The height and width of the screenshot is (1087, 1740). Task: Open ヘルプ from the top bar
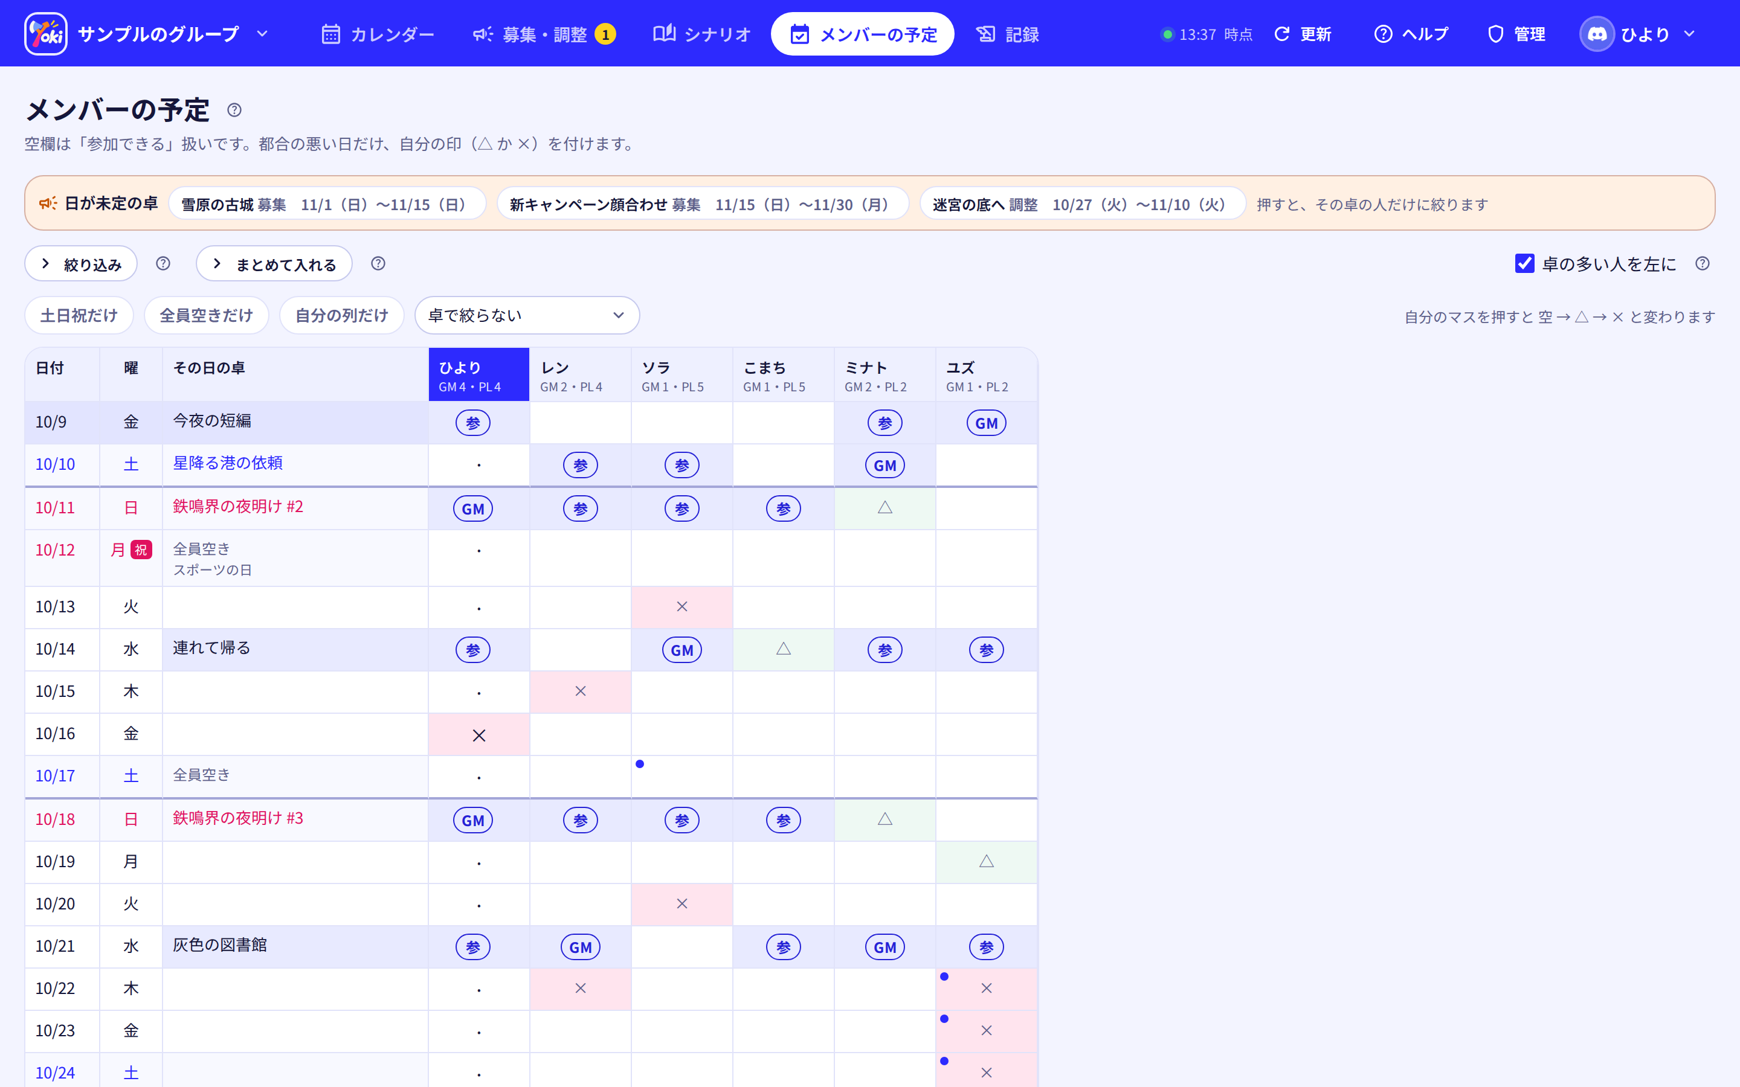point(1411,34)
